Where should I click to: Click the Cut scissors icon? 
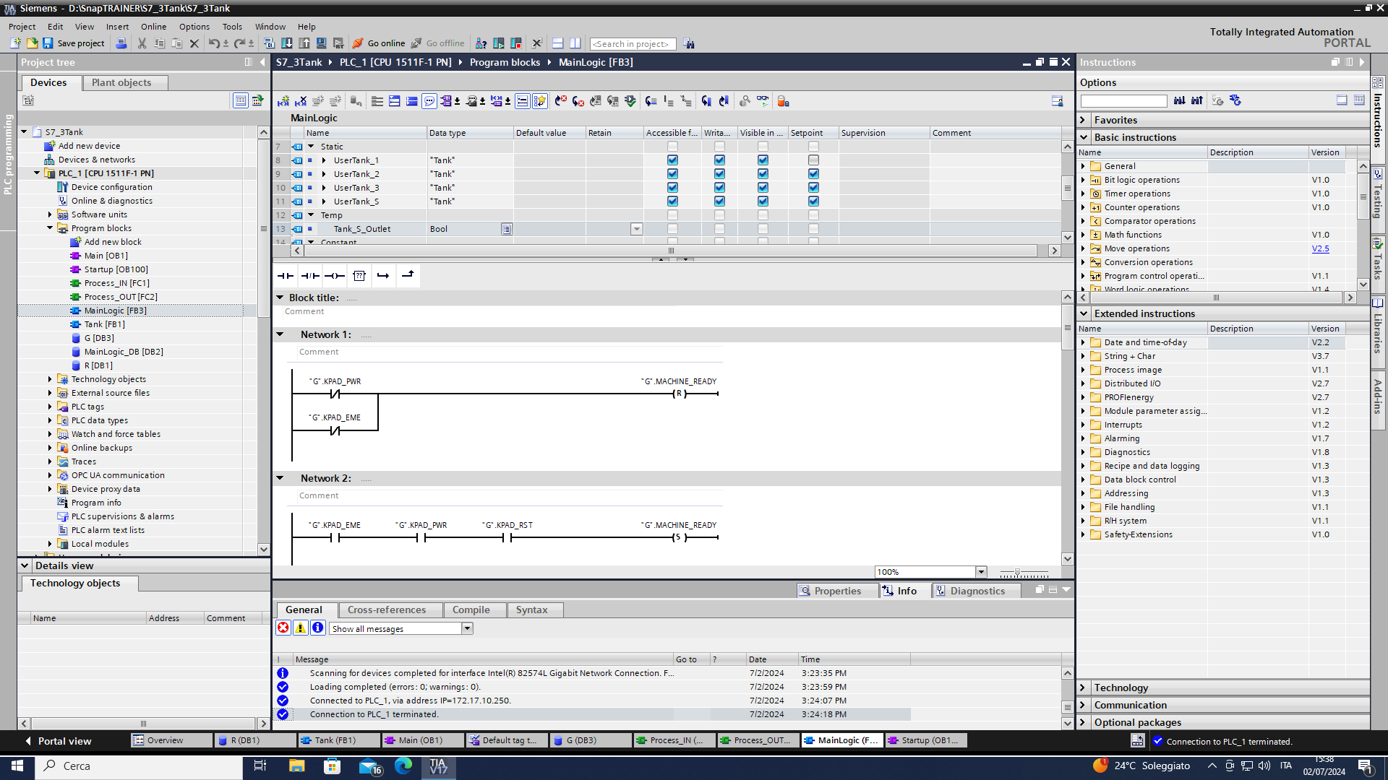pyautogui.click(x=142, y=43)
